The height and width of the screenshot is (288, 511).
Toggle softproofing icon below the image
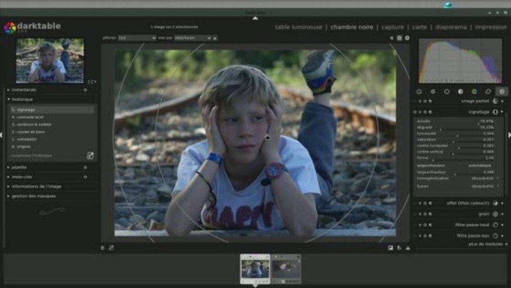coord(399,248)
